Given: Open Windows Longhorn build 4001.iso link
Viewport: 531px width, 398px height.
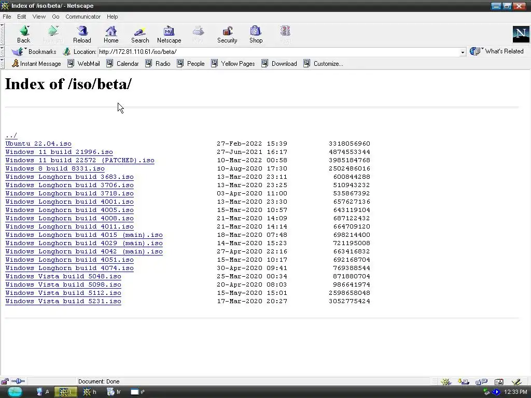Looking at the screenshot, I should 70,202.
